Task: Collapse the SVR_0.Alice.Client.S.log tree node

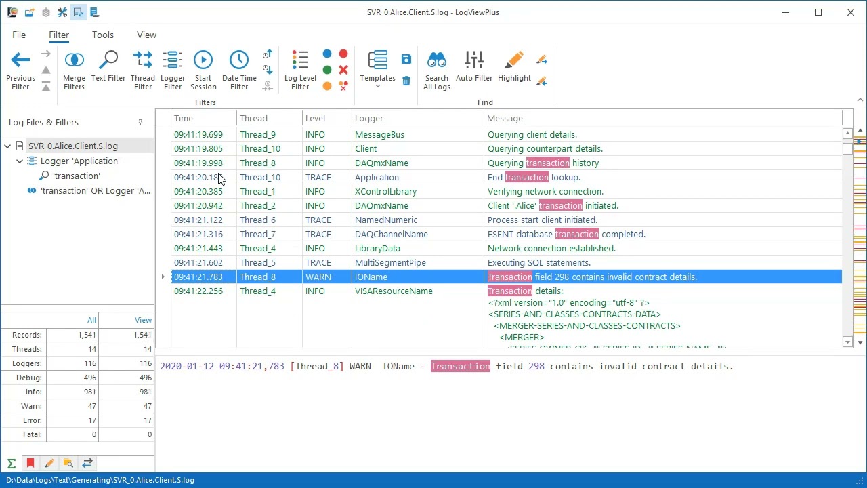Action: click(7, 146)
